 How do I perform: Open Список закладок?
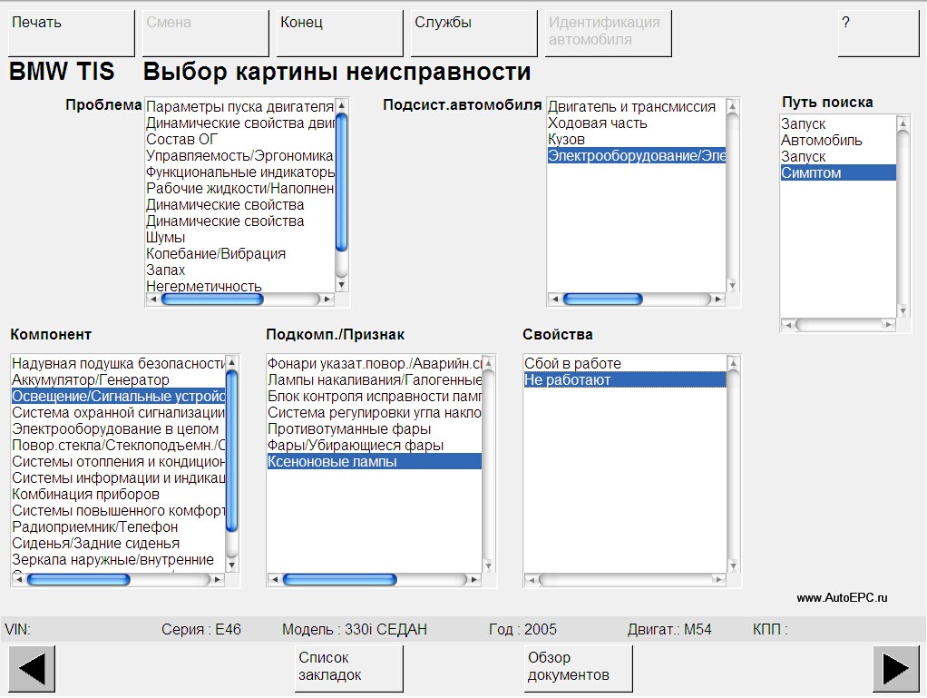pyautogui.click(x=349, y=668)
